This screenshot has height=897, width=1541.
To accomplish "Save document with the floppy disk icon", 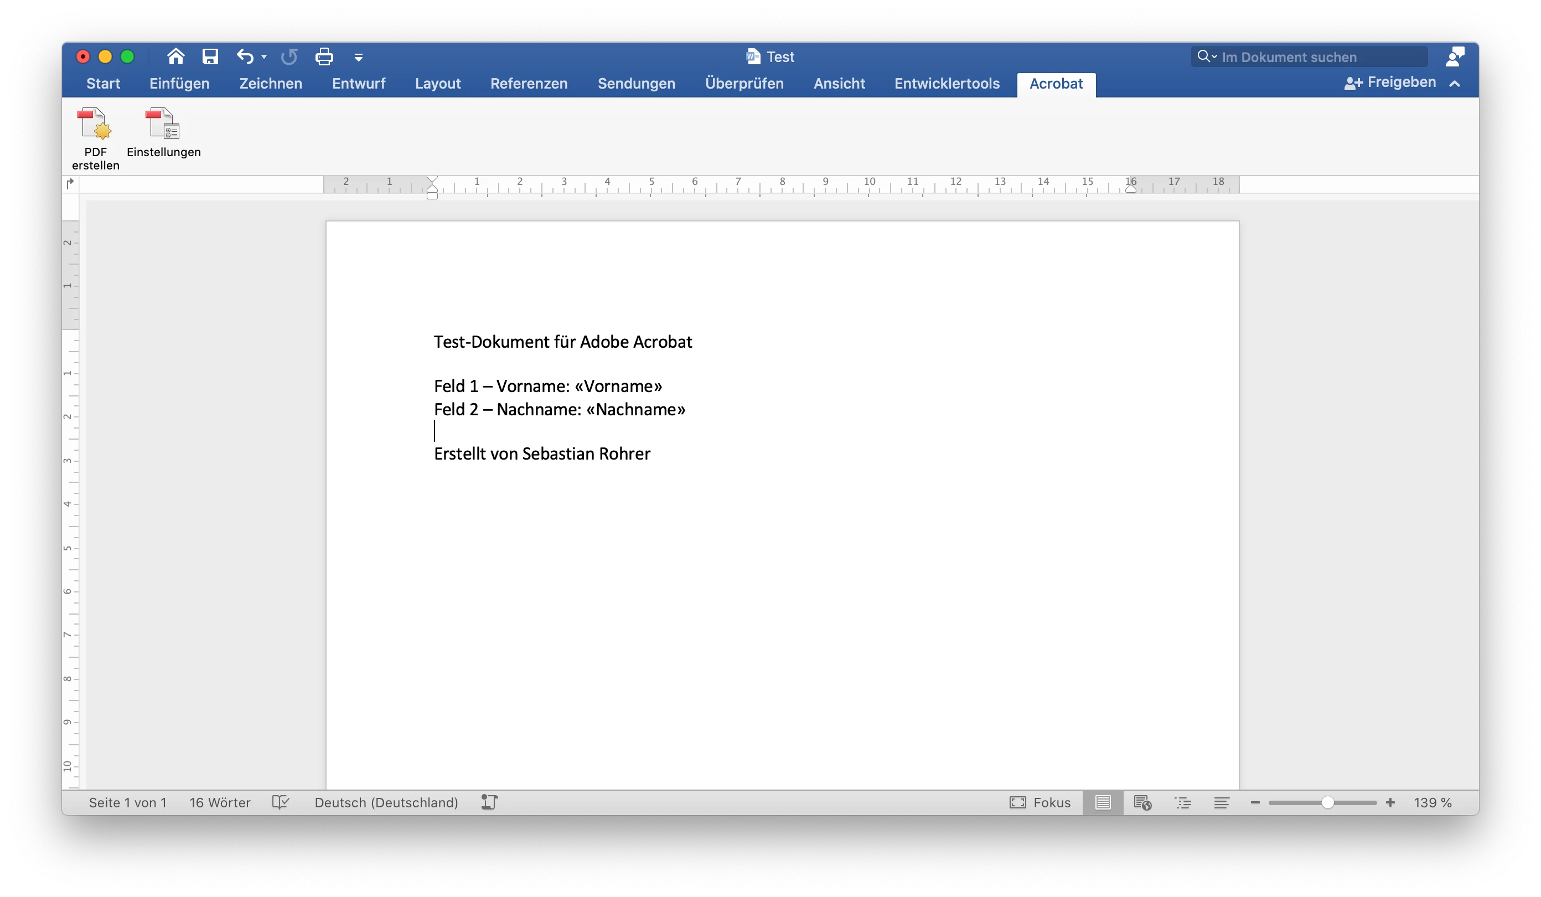I will pos(210,57).
